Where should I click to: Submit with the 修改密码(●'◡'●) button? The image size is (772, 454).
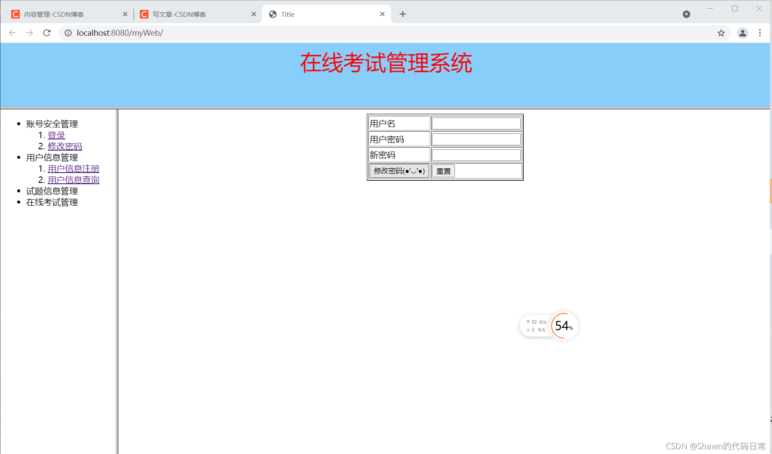point(399,171)
